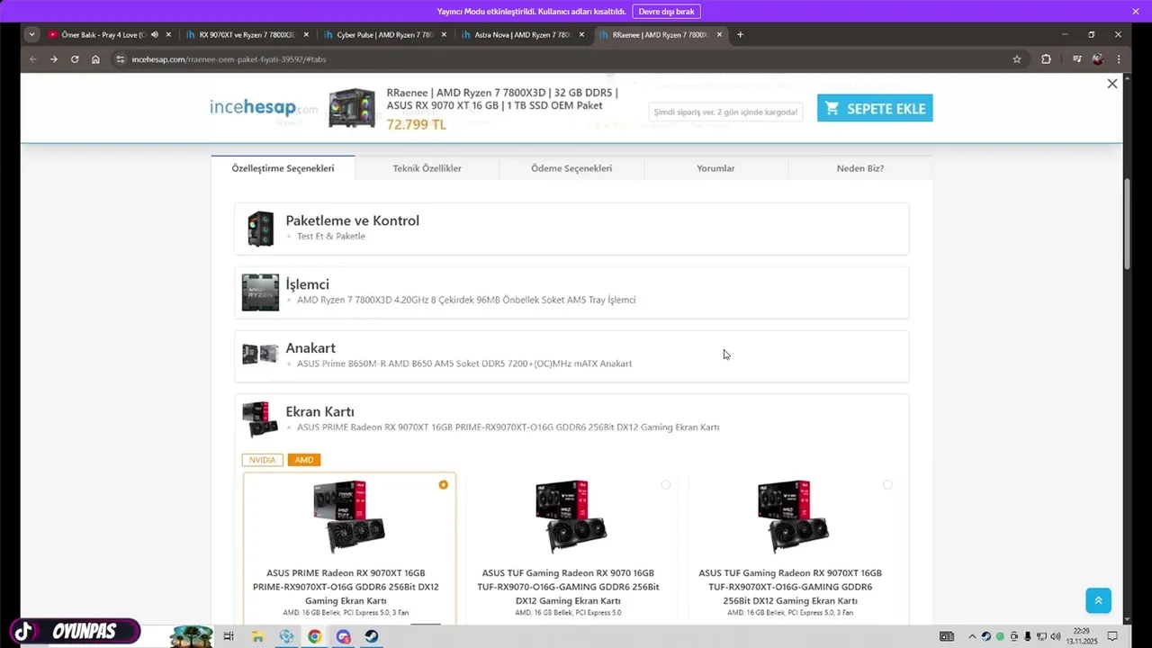Expand the Anakart section

[571, 356]
